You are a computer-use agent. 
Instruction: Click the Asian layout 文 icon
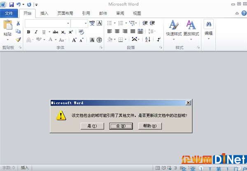click(x=134, y=39)
